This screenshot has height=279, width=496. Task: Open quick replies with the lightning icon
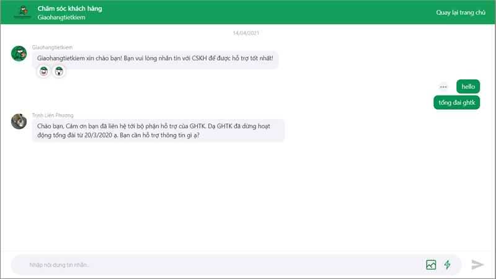pyautogui.click(x=447, y=265)
